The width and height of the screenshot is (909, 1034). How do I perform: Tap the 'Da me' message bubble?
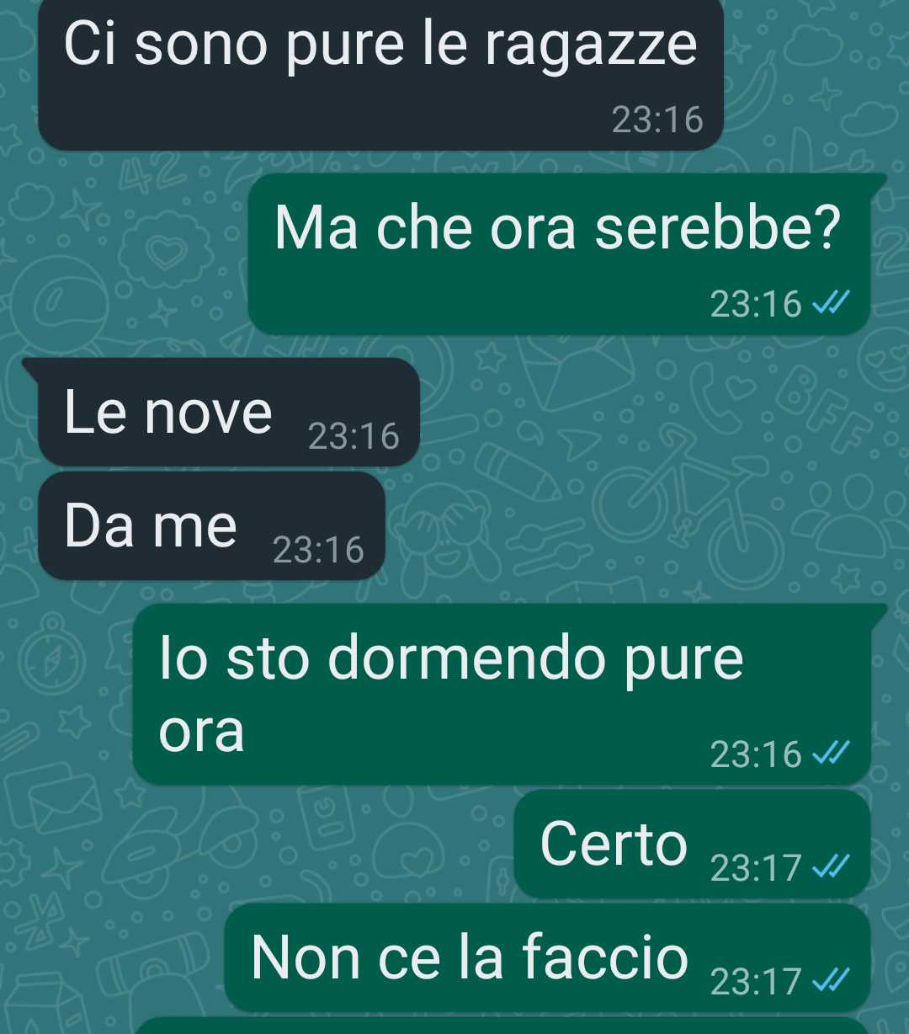pyautogui.click(x=211, y=525)
